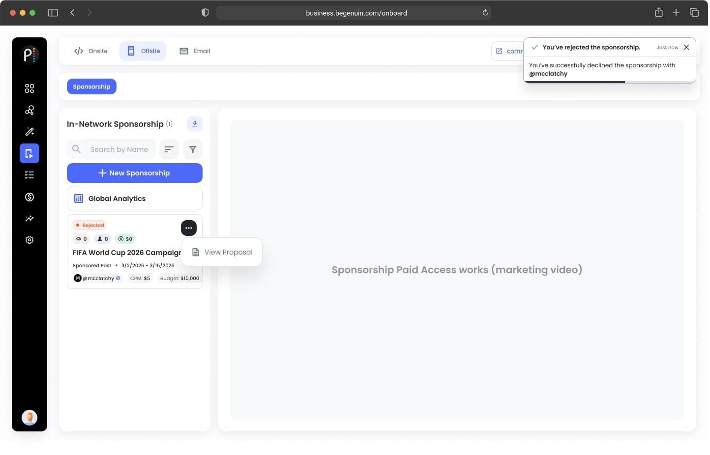Open Global Analytics
The width and height of the screenshot is (710, 455).
135,199
